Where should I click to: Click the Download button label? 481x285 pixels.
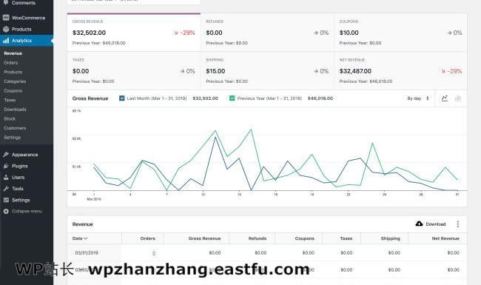click(436, 224)
